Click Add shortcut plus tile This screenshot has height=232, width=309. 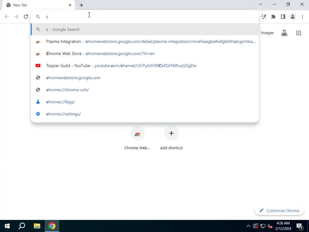point(171,138)
